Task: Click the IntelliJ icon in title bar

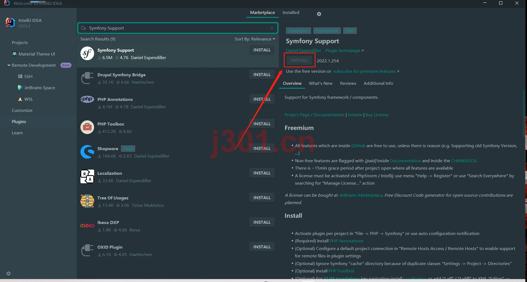Action: point(7,3)
